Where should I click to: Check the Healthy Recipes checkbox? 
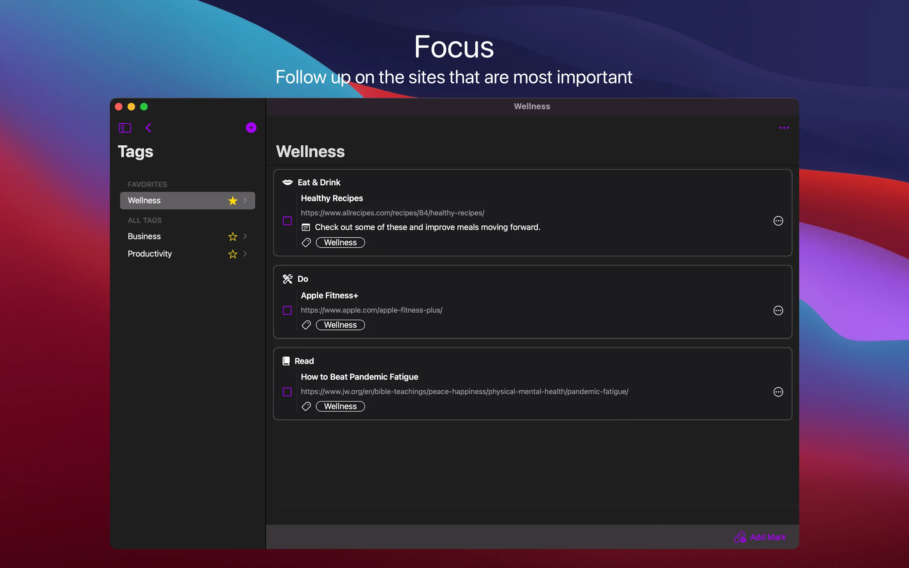[287, 221]
